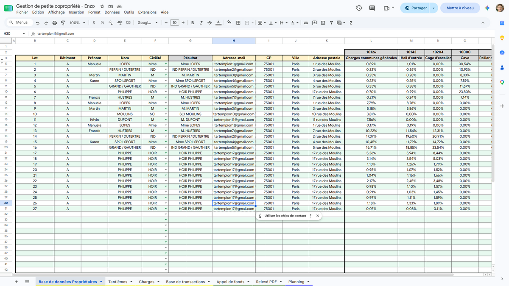Click the Functions sigma icon
Screen dimensions: 509x286
coord(351,23)
